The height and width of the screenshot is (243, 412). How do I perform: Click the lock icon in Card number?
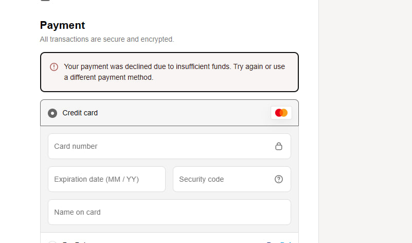[x=279, y=146]
